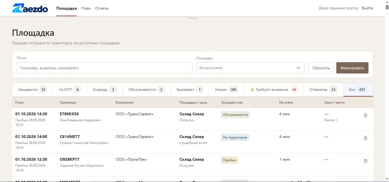Click driver name Громов Станислав Викторович
The width and height of the screenshot is (389, 182).
[x=84, y=143]
